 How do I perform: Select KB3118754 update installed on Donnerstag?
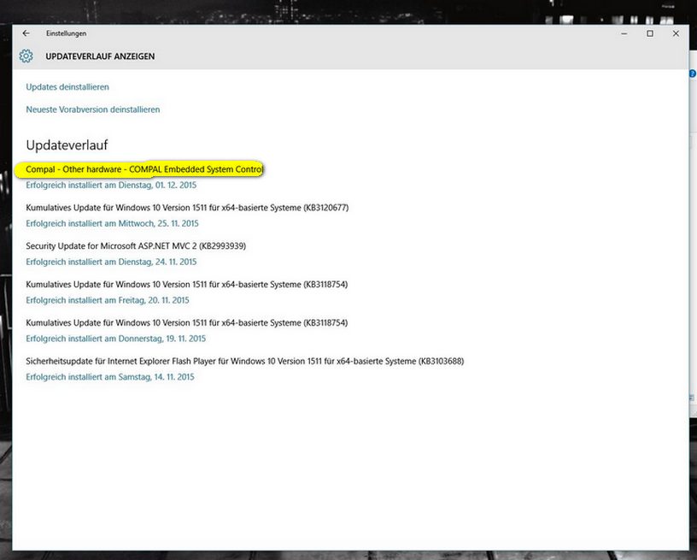coord(187,322)
